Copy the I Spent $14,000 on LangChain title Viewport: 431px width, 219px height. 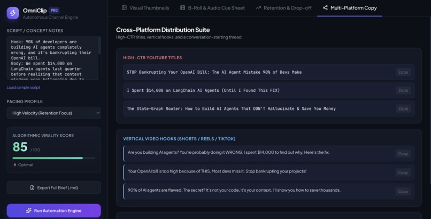click(403, 90)
